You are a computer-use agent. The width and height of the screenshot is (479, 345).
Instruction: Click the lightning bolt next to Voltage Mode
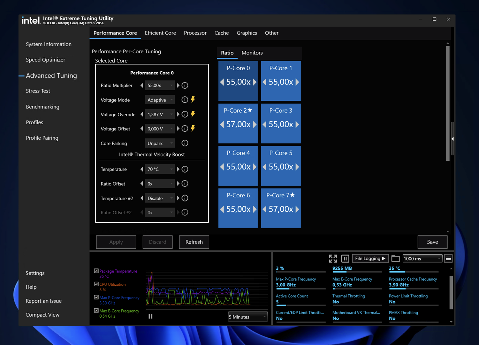pos(193,100)
